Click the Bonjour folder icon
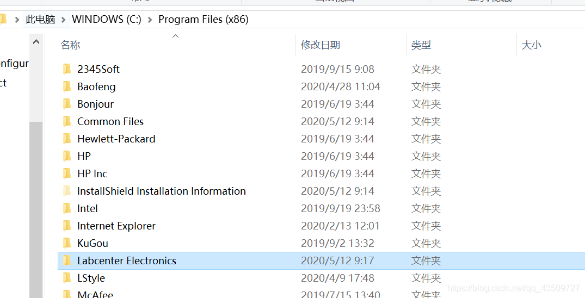The width and height of the screenshot is (585, 298). [x=67, y=104]
